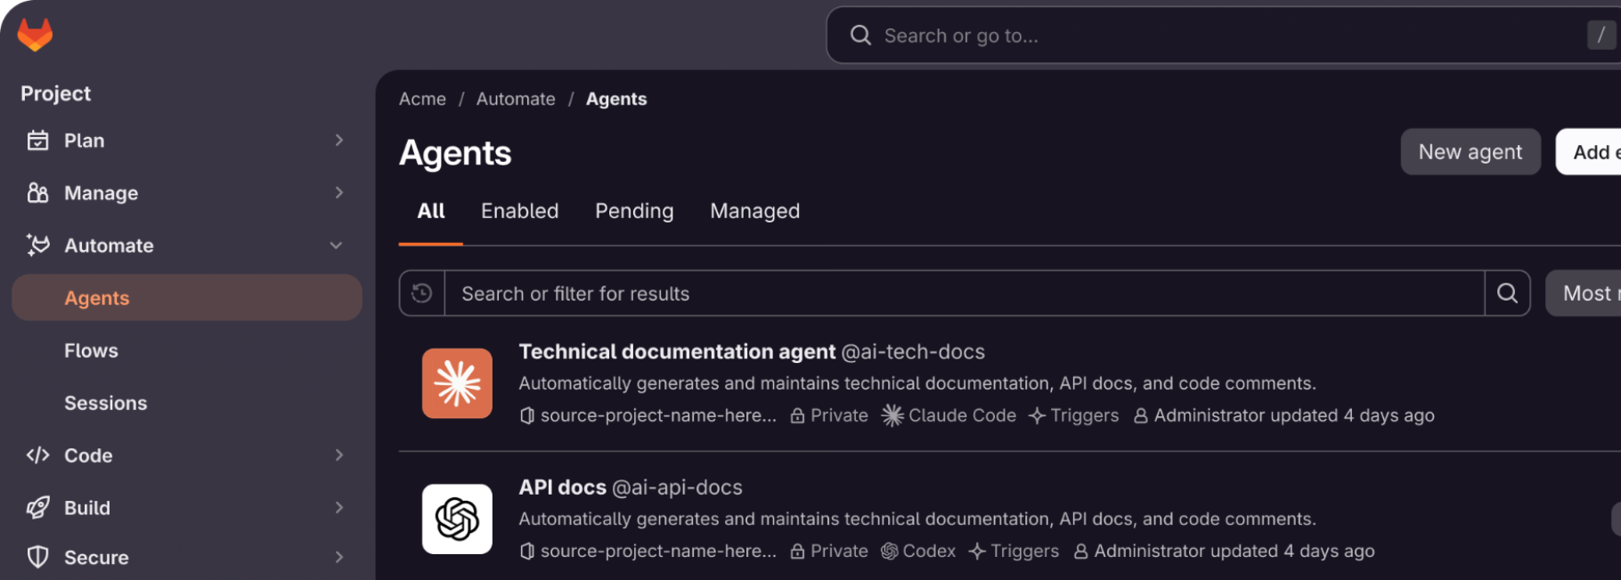Open recent searches history icon

click(x=422, y=294)
